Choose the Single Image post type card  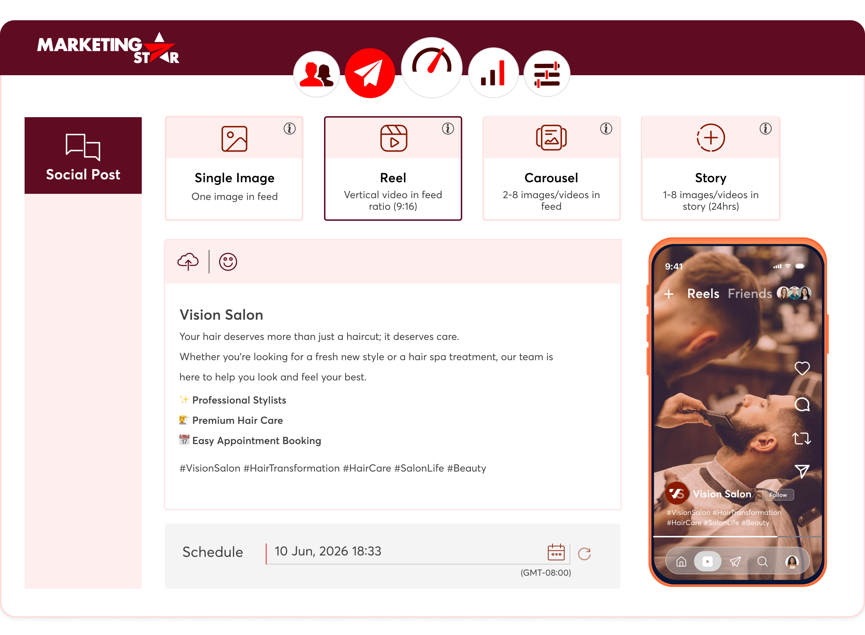234,169
